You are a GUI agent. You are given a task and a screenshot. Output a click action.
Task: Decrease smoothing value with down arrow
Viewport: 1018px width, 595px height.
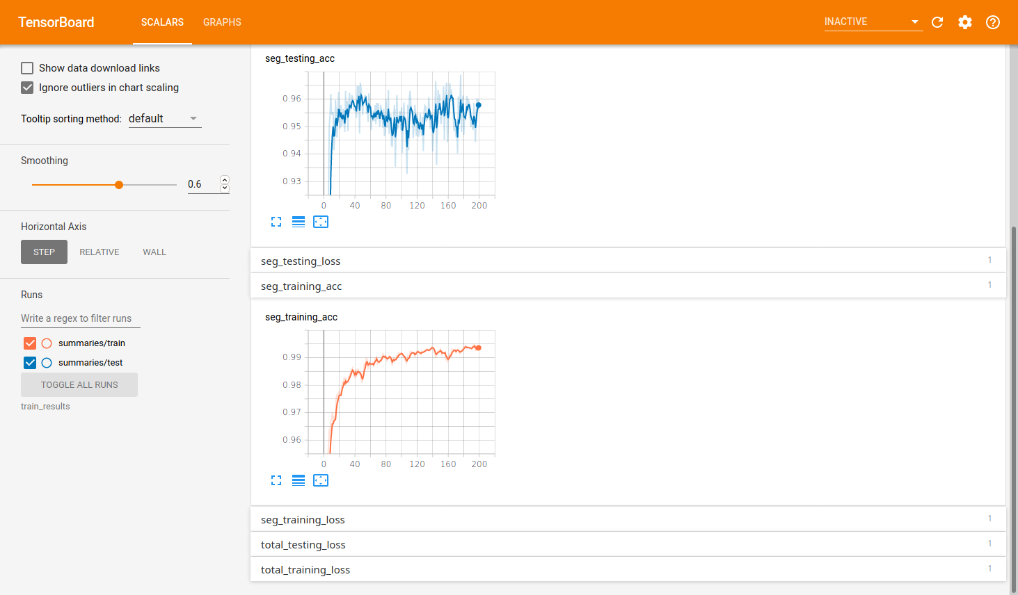point(225,188)
